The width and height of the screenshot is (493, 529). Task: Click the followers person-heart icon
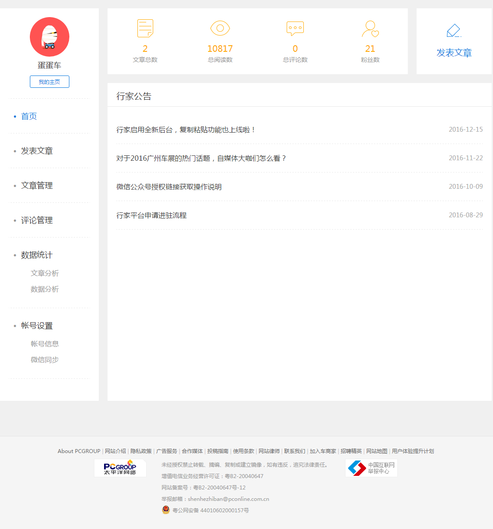pos(370,29)
